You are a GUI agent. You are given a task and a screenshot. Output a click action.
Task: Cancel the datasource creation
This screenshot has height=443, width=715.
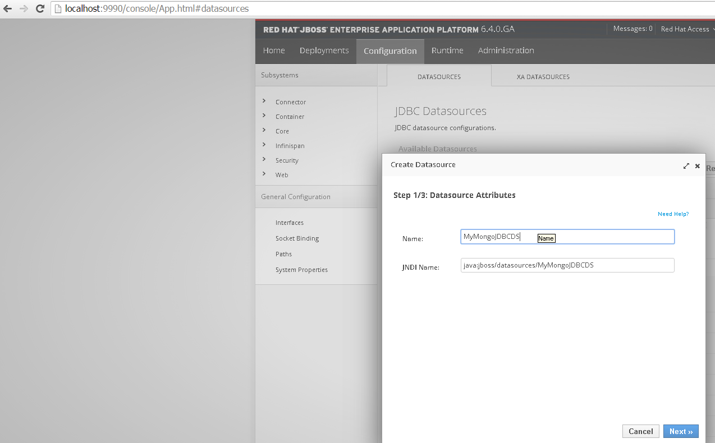(640, 431)
